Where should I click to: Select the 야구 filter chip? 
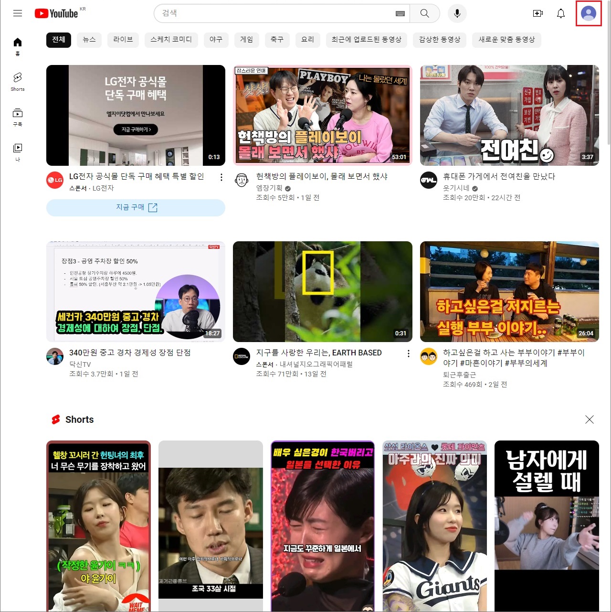[x=216, y=40]
